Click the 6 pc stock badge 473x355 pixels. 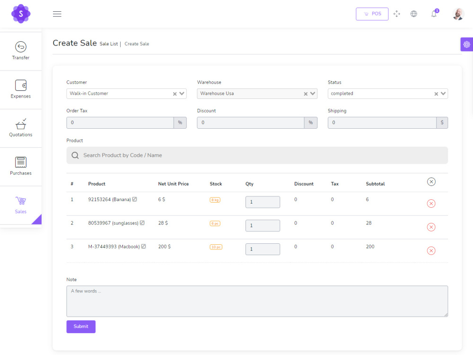tap(215, 223)
